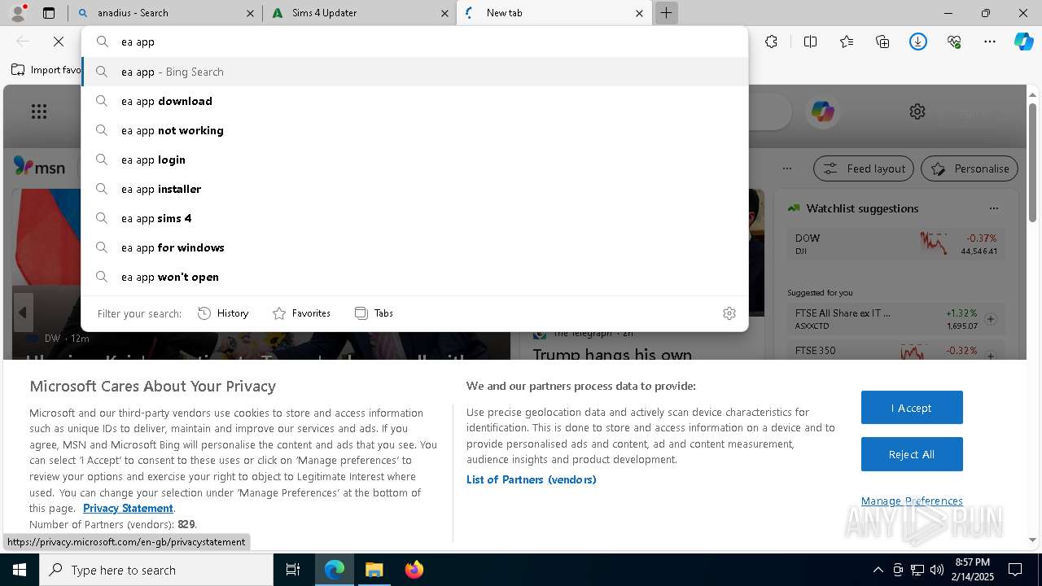This screenshot has width=1042, height=586.
Task: Pick the 'ea app installer' suggestion
Action: pyautogui.click(x=414, y=189)
